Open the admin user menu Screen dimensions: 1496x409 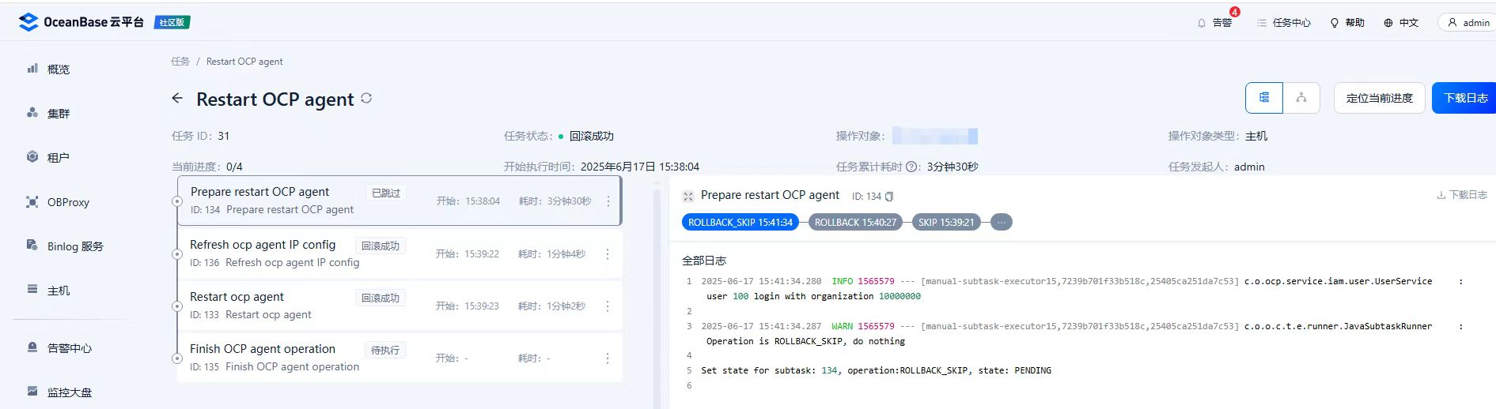tap(1468, 23)
